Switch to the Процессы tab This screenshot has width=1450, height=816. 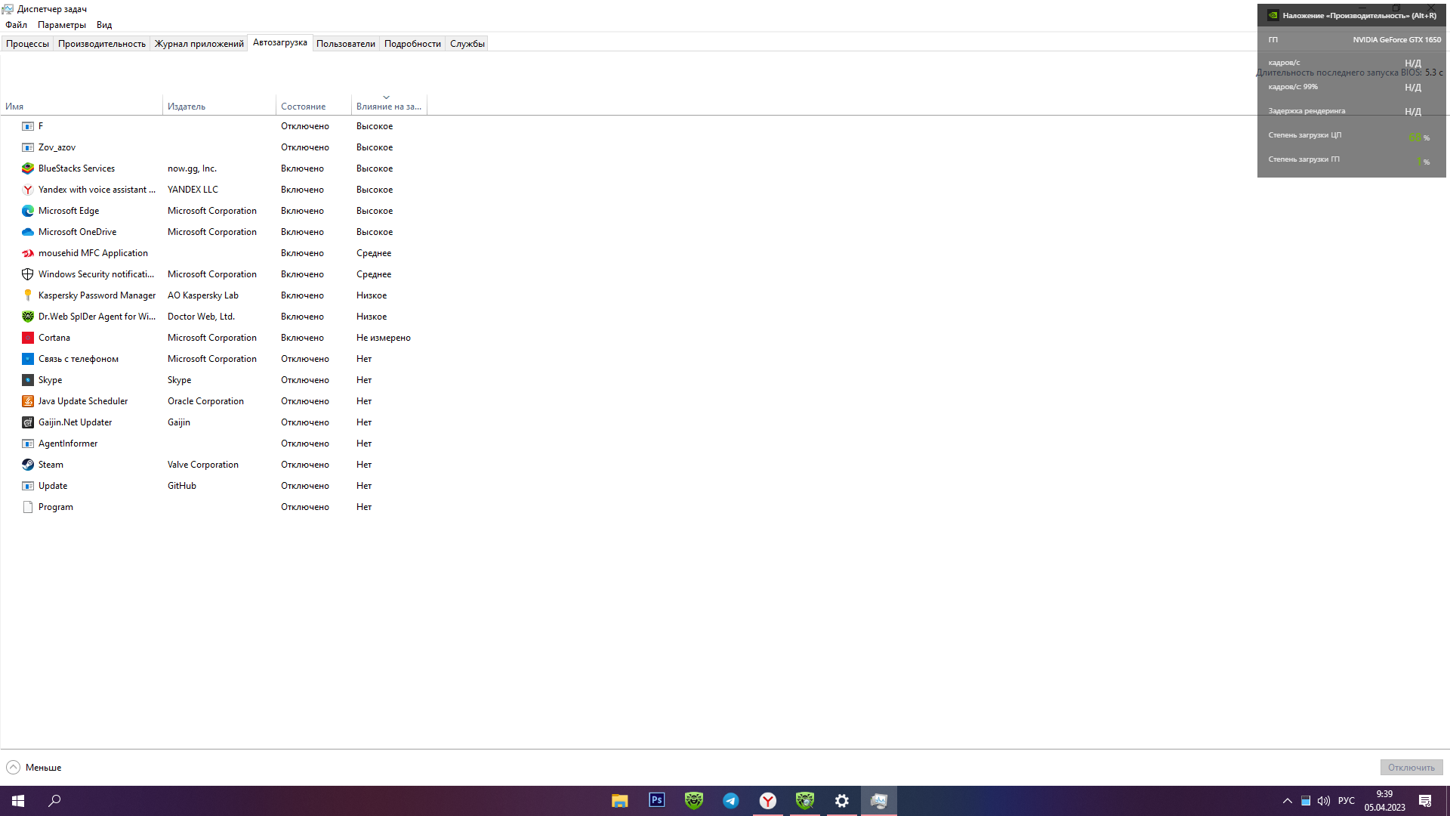point(27,44)
